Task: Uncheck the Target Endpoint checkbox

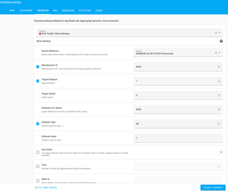Action: click(x=38, y=81)
